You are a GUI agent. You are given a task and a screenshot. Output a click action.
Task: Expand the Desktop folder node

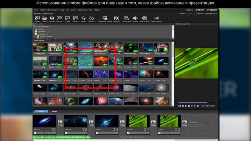(34, 29)
